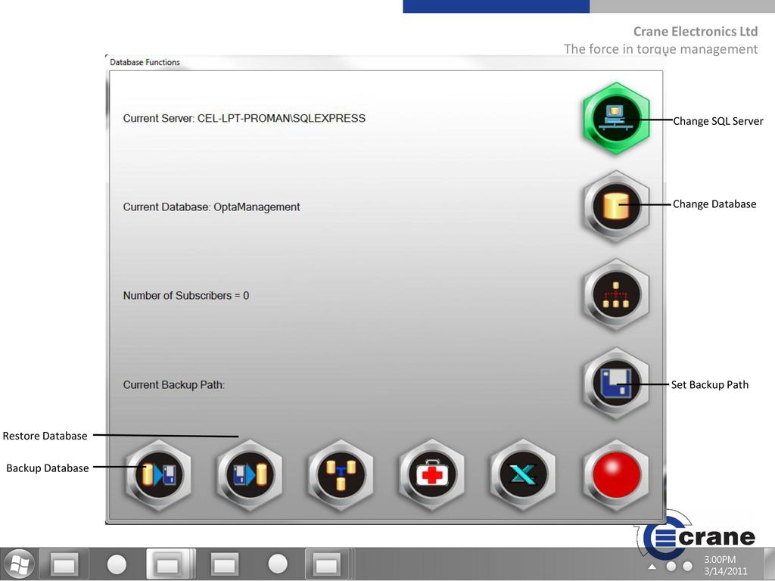Select the Current Database: OptaManagement text
The image size is (775, 581).
point(212,207)
